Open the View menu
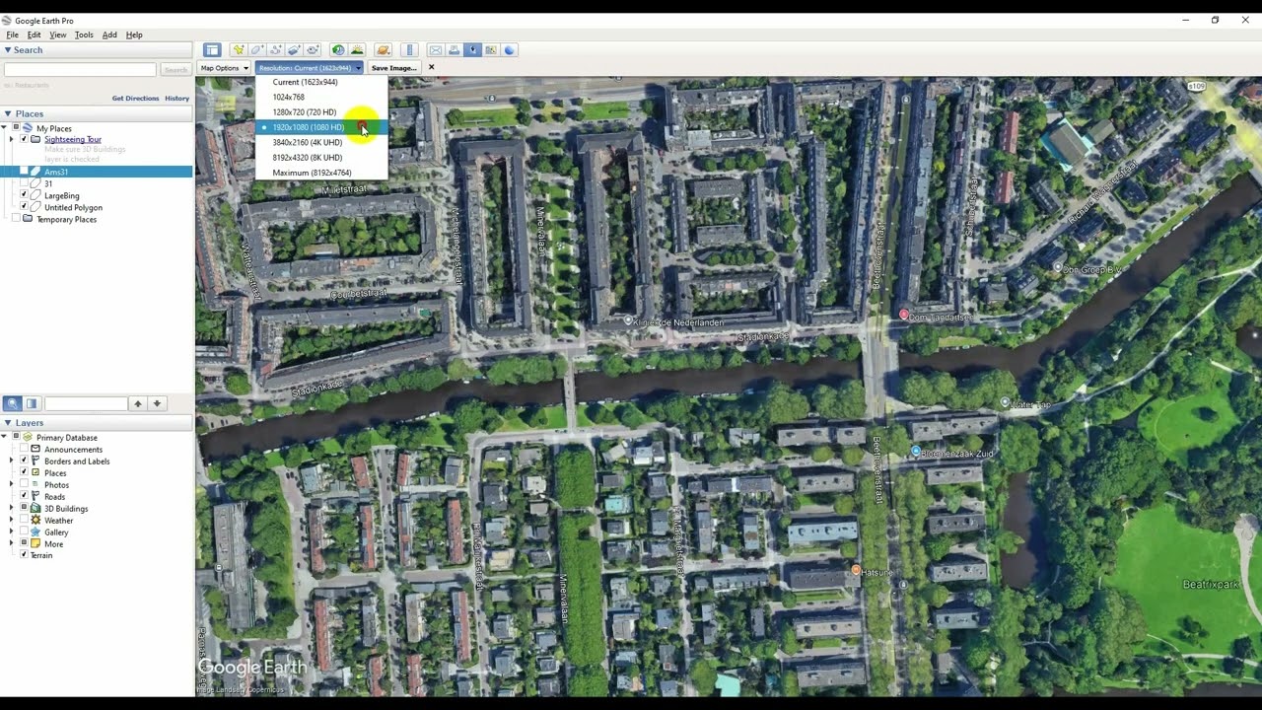This screenshot has height=710, width=1262. coord(58,35)
